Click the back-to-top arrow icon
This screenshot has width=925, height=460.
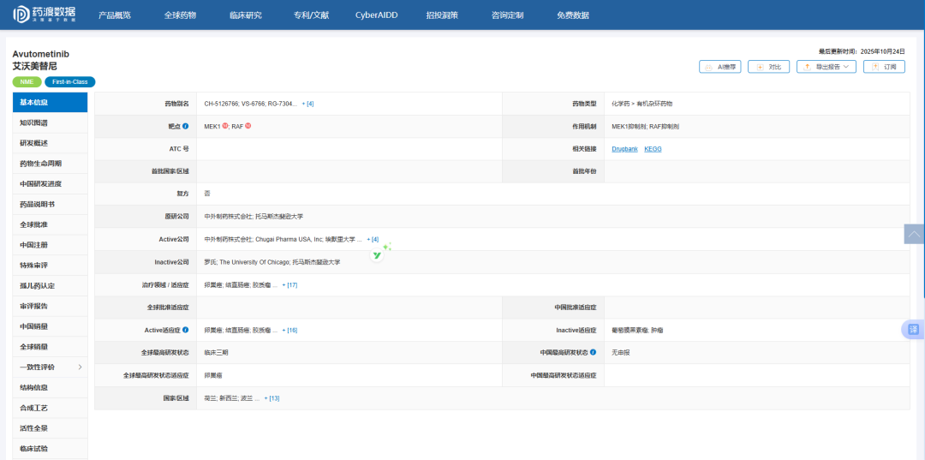914,234
